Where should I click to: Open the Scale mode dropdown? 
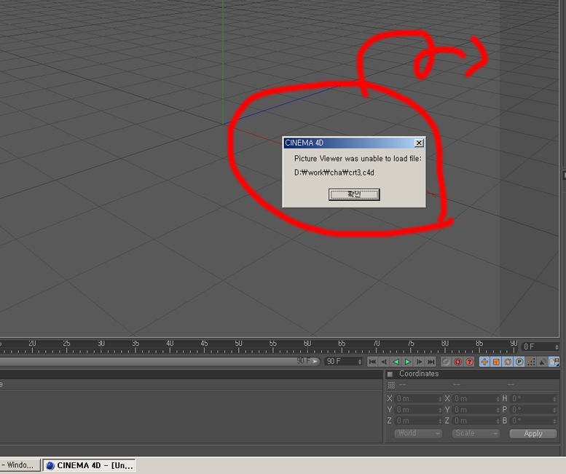(476, 433)
